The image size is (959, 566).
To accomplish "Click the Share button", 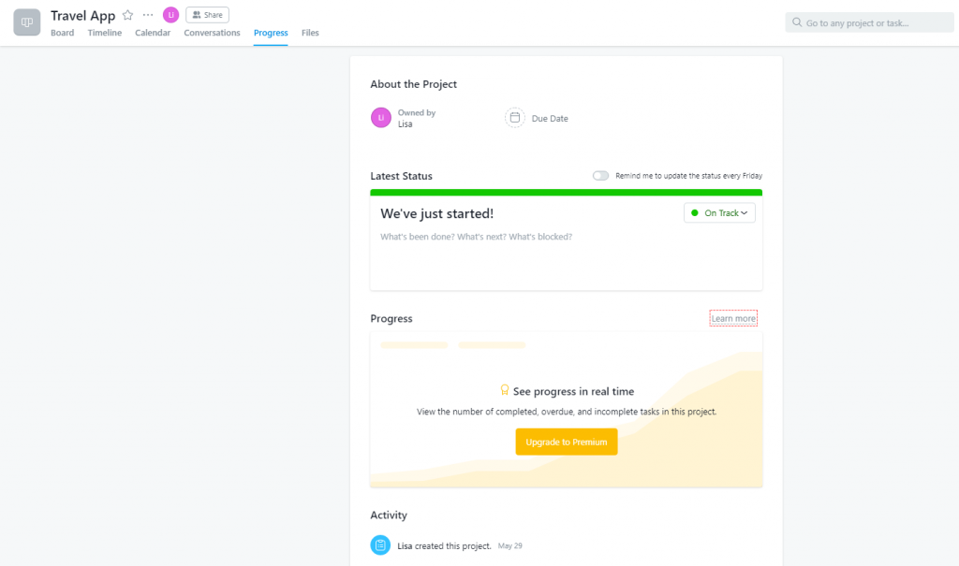I will point(206,14).
